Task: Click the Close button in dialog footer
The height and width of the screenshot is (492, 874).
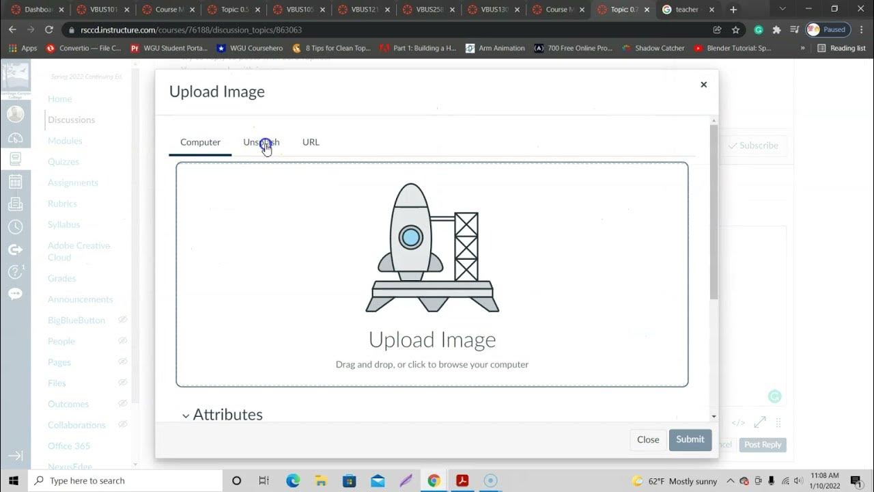Action: tap(648, 439)
